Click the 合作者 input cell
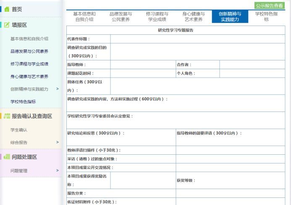 [x=252, y=65]
